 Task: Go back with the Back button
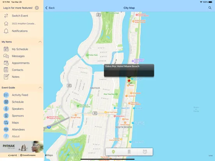50,8
